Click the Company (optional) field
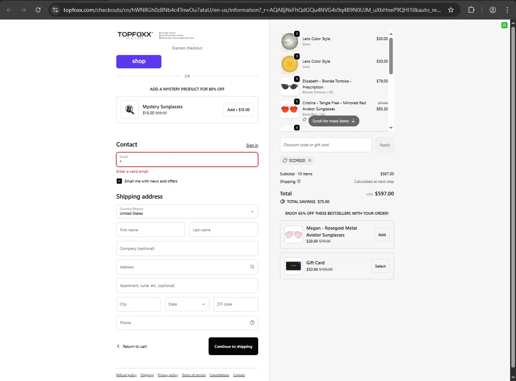This screenshot has height=381, width=516. click(187, 248)
